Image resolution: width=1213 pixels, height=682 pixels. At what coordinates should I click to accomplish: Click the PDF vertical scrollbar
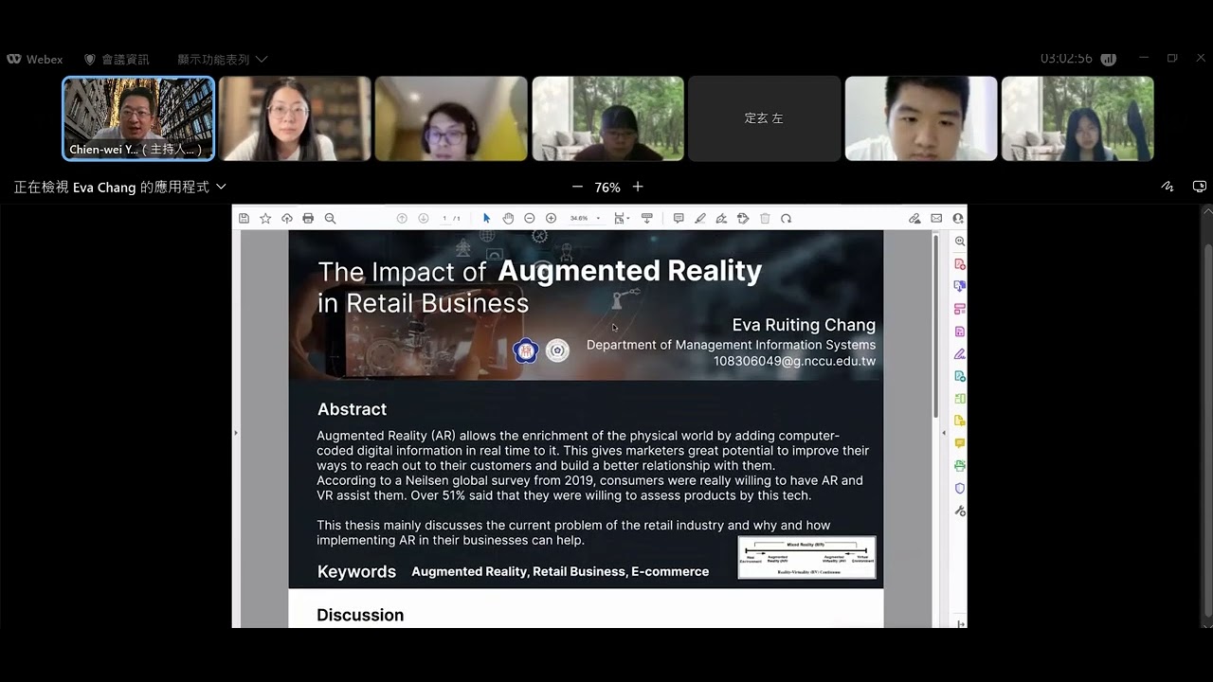936,327
